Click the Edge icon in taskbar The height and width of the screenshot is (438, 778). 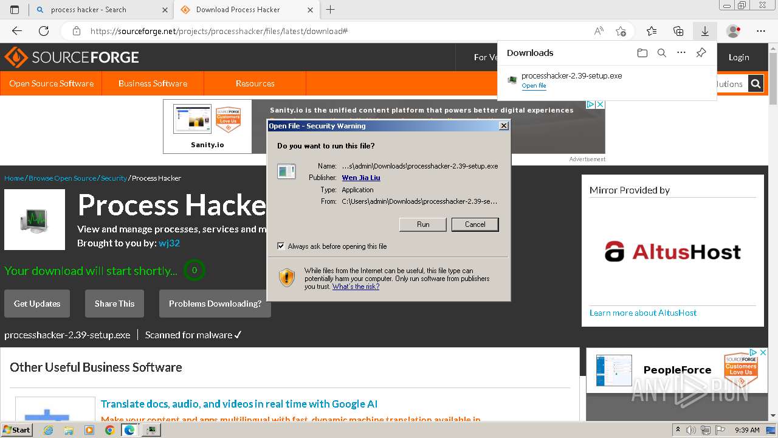129,430
